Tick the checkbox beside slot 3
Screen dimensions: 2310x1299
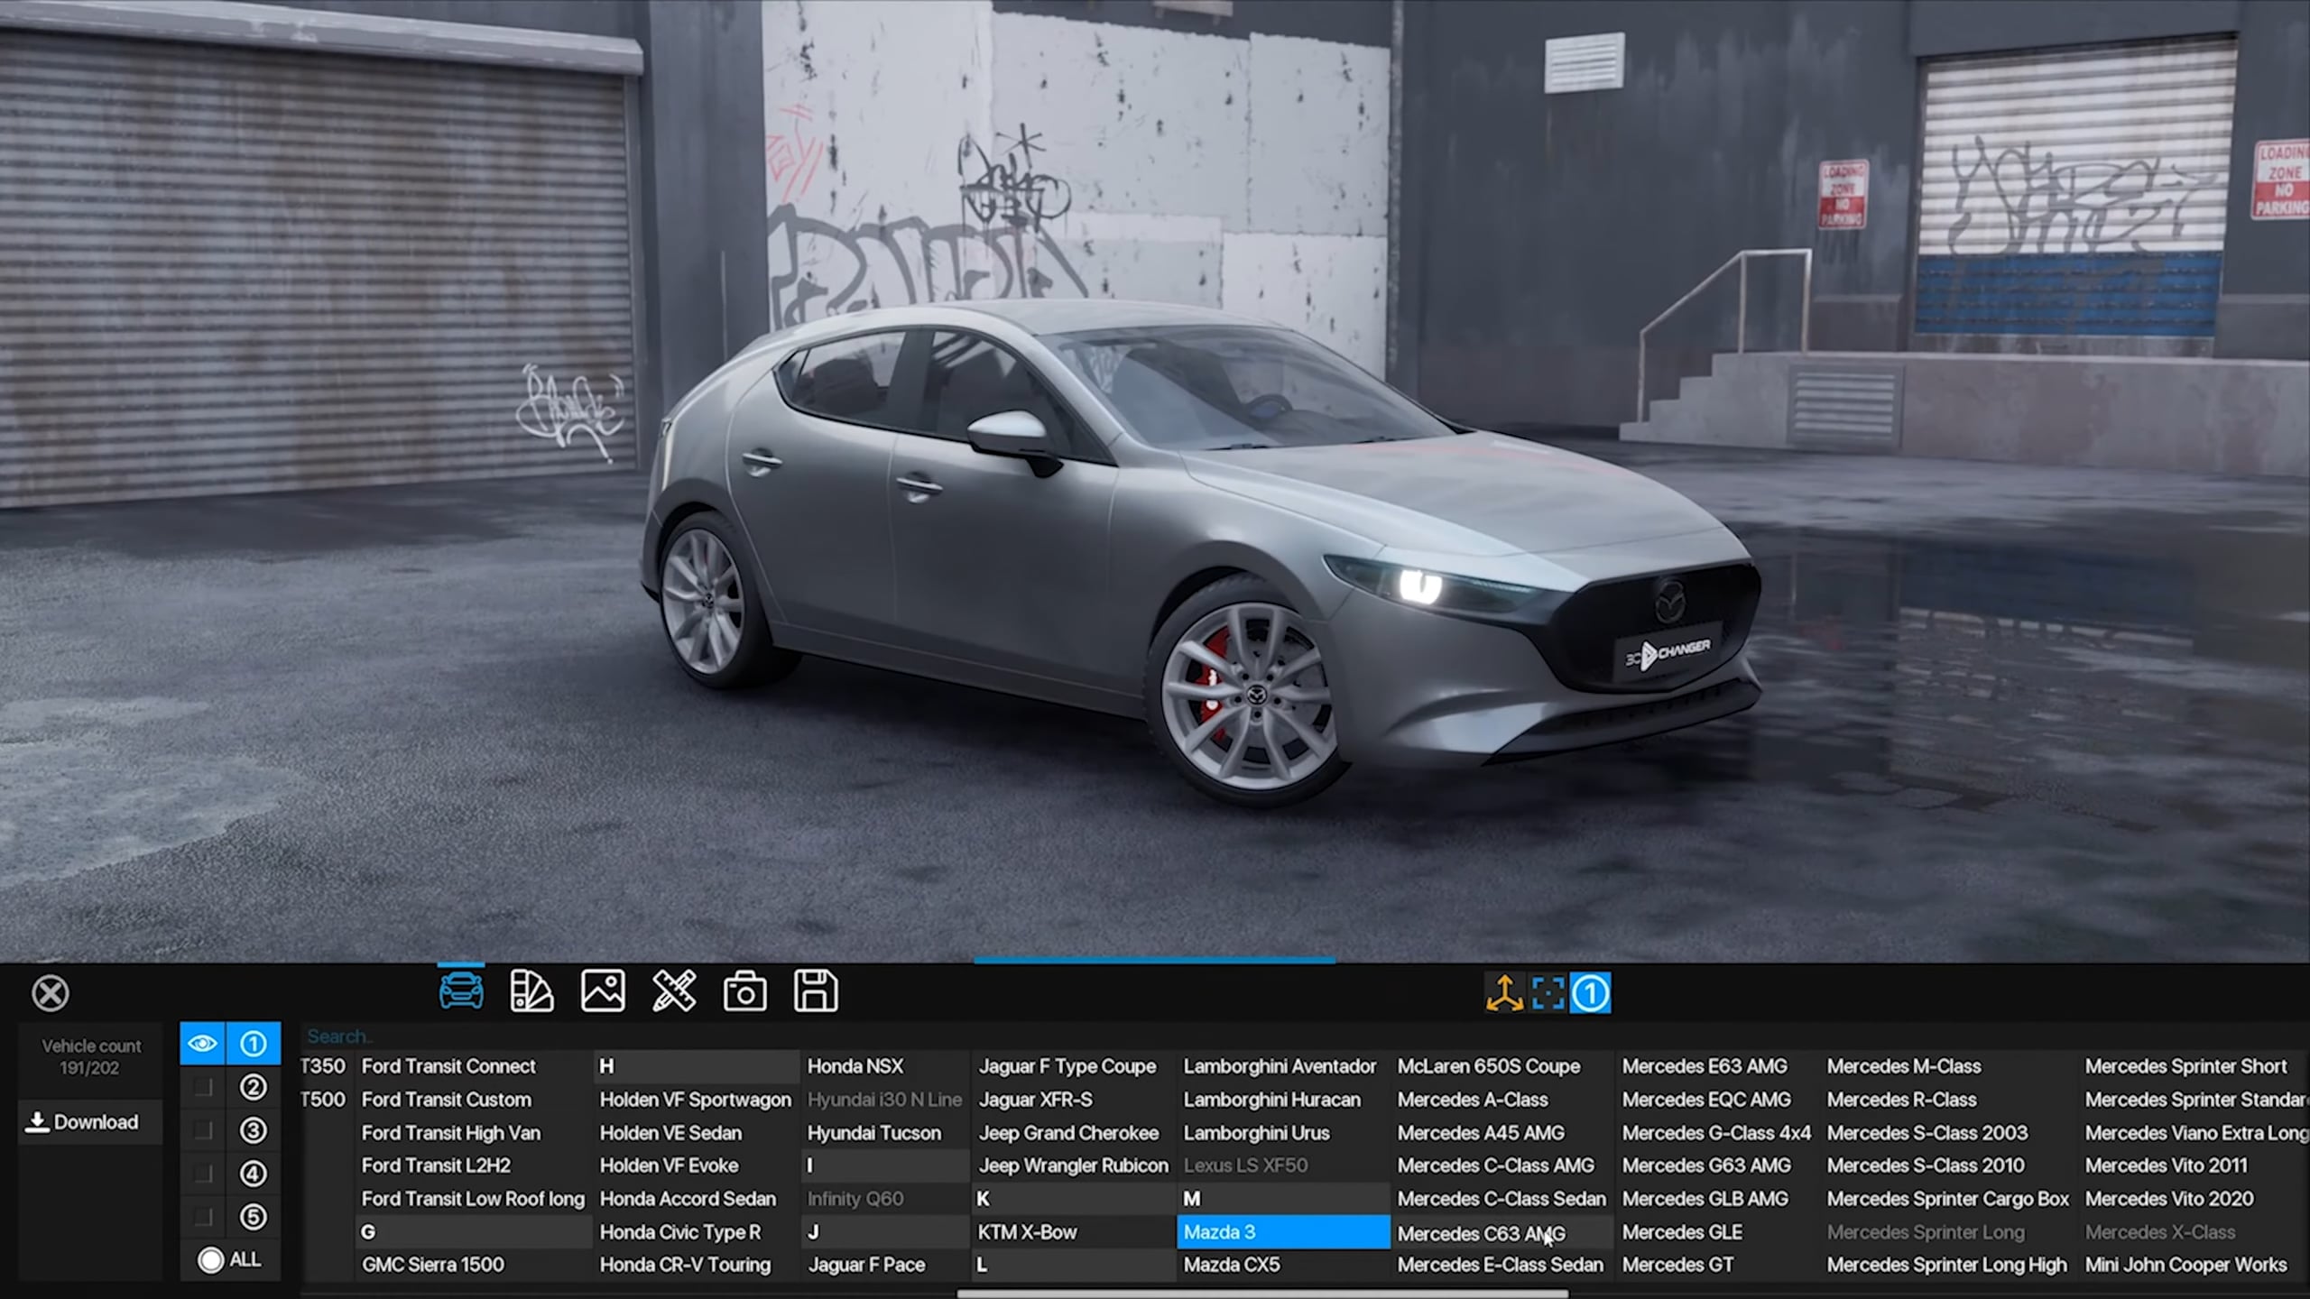pos(203,1130)
